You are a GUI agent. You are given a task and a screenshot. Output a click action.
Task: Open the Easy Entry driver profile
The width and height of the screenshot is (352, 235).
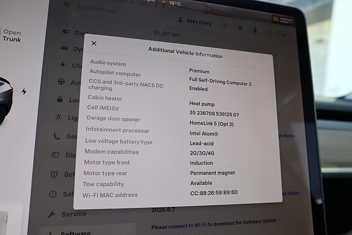tap(199, 22)
